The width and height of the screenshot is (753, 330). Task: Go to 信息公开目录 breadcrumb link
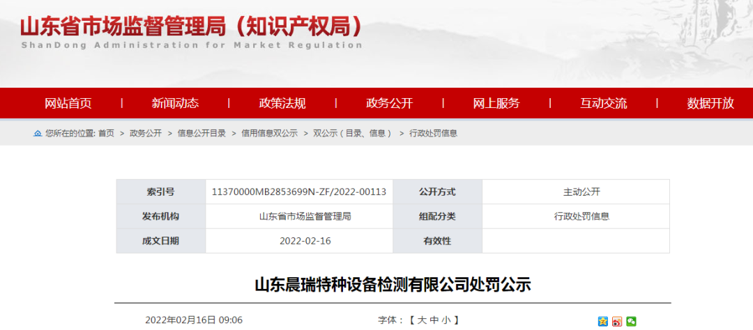coord(201,133)
